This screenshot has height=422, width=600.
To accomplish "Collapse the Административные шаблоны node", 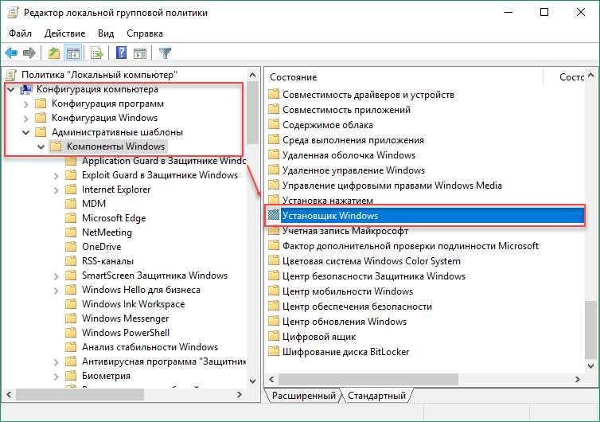I will click(x=26, y=132).
